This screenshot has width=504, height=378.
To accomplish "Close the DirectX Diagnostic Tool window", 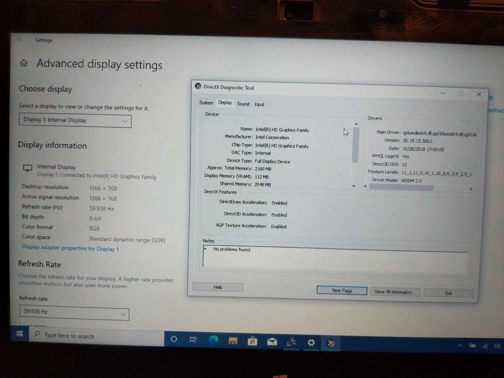I will tap(479, 94).
